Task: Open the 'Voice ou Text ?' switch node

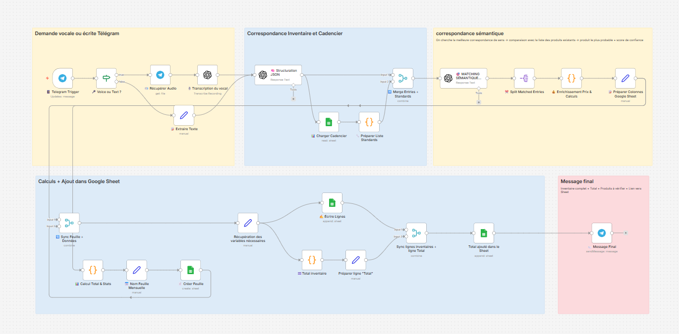Action: [x=107, y=78]
